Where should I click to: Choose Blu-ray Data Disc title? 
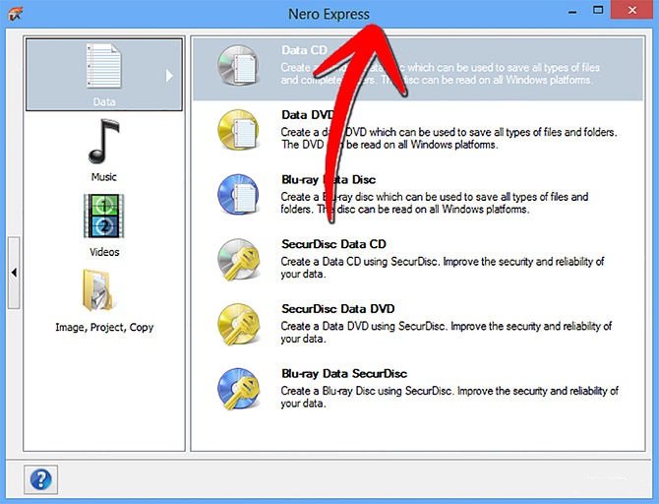[329, 179]
